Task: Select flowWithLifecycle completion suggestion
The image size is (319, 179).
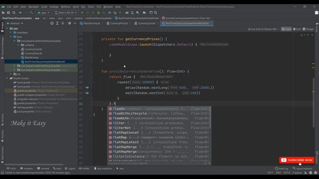Action: tap(159, 113)
